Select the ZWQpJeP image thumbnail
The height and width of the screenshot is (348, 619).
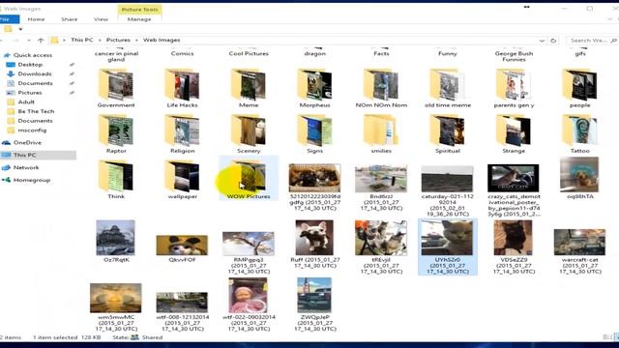click(314, 296)
